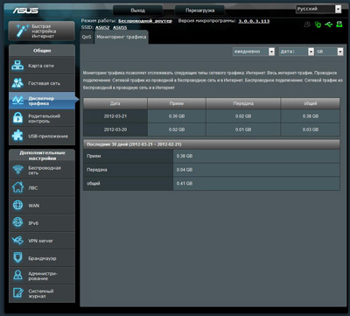Image resolution: width=350 pixels, height=316 pixels.
Task: Open the VPN server sidebar item
Action: pyautogui.click(x=42, y=241)
